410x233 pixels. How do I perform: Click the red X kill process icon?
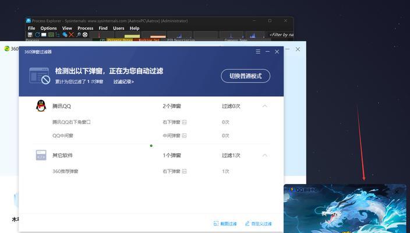(x=72, y=35)
